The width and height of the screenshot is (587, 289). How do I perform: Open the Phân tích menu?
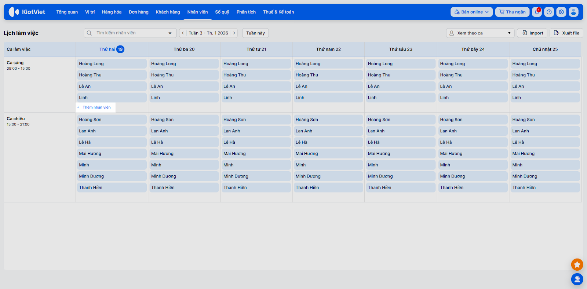coord(246,12)
